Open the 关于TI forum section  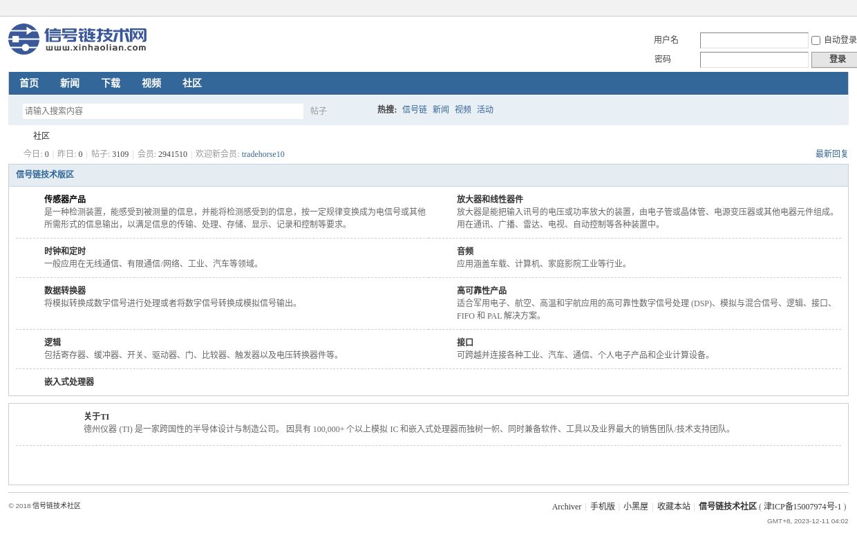pyautogui.click(x=97, y=417)
